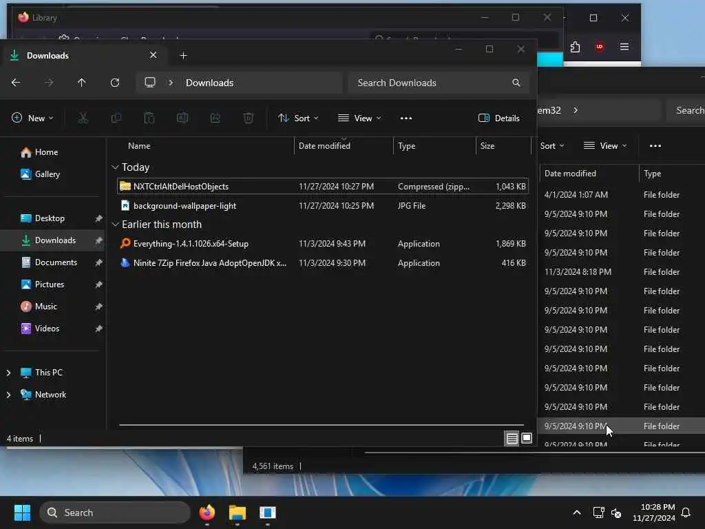Open View dropdown in background System32 window
The image size is (705, 529).
(605, 146)
